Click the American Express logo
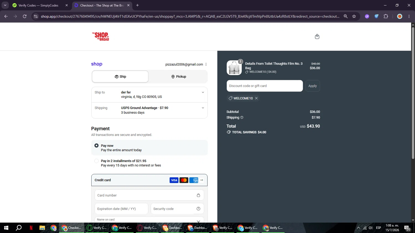Viewport: 415px width, 233px height. click(194, 180)
